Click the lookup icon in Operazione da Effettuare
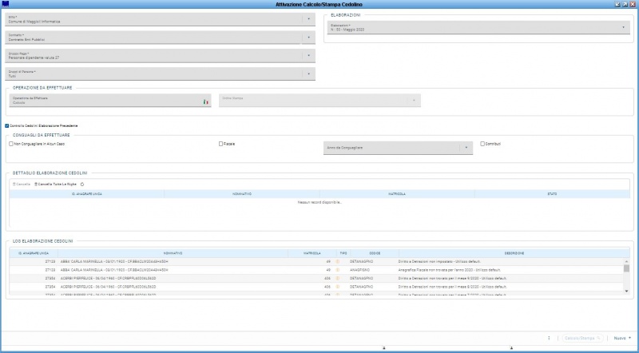 pyautogui.click(x=204, y=101)
